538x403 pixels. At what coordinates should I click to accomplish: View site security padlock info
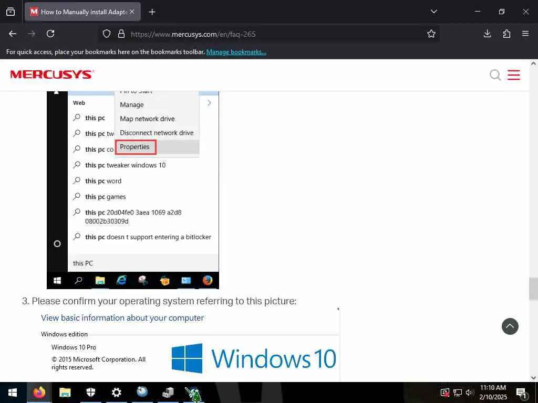click(121, 34)
